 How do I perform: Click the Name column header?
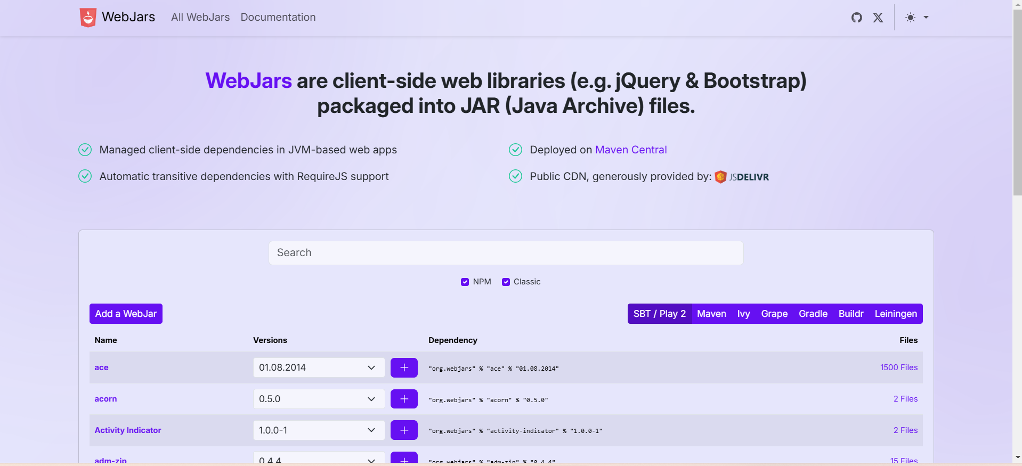coord(106,340)
